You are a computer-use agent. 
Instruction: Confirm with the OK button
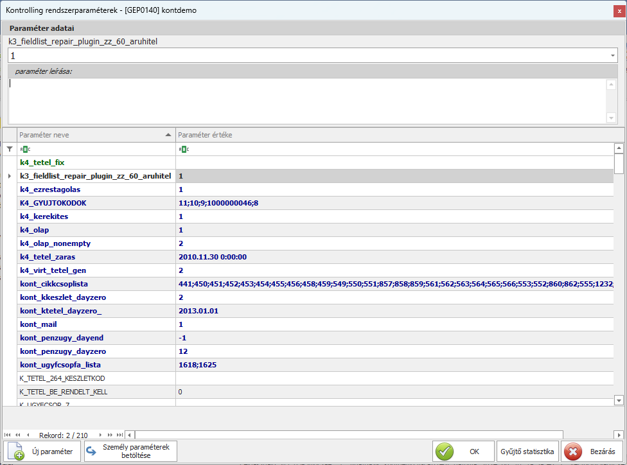point(462,452)
